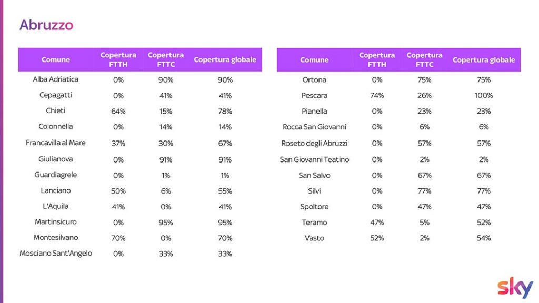Click the Alba Adriatica row name
The height and width of the screenshot is (303, 539).
pyautogui.click(x=56, y=79)
